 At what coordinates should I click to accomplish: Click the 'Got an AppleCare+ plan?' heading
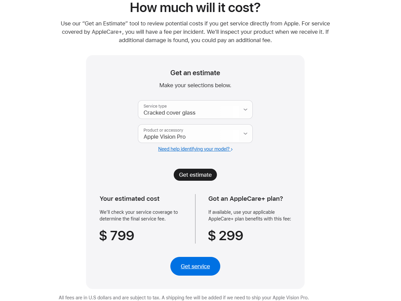(x=246, y=199)
